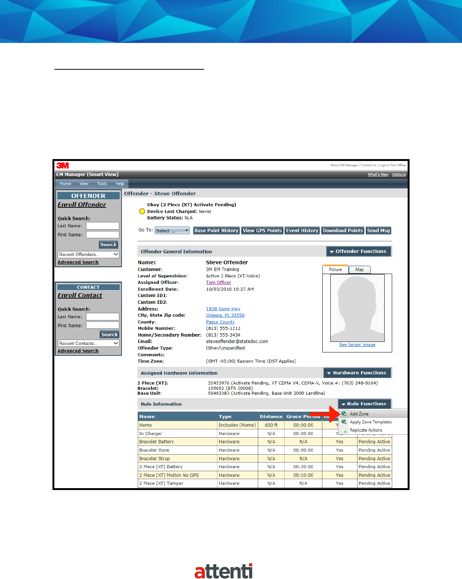Open the What's New link
The image size is (462, 579).
(x=378, y=175)
